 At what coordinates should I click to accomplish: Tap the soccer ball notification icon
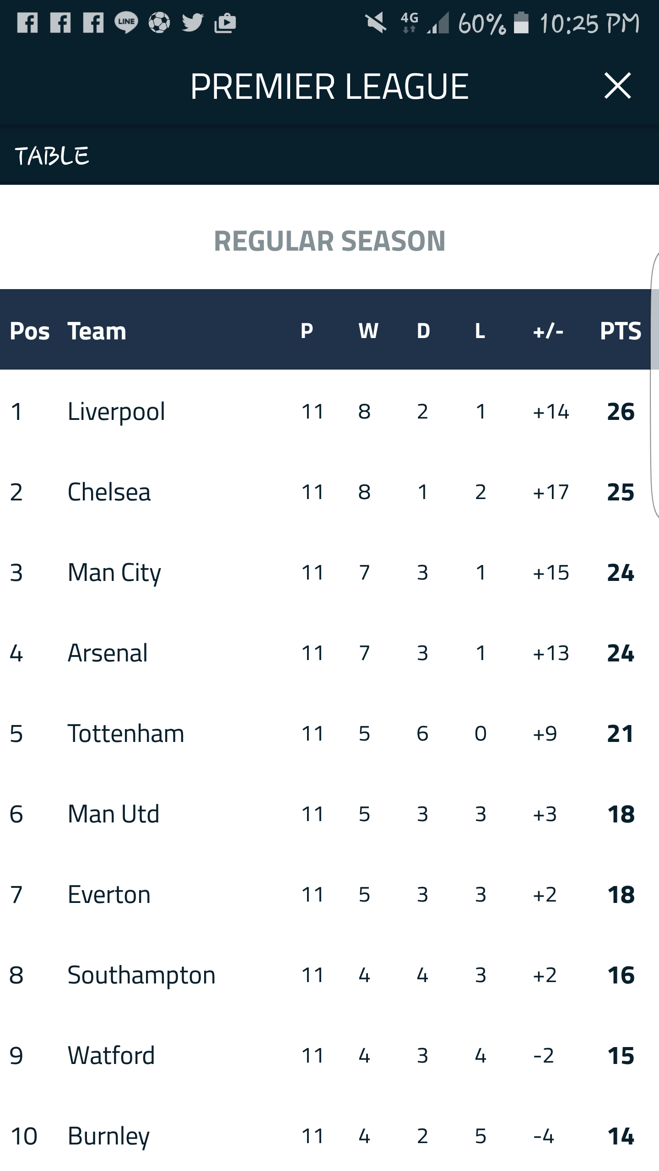[x=159, y=22]
